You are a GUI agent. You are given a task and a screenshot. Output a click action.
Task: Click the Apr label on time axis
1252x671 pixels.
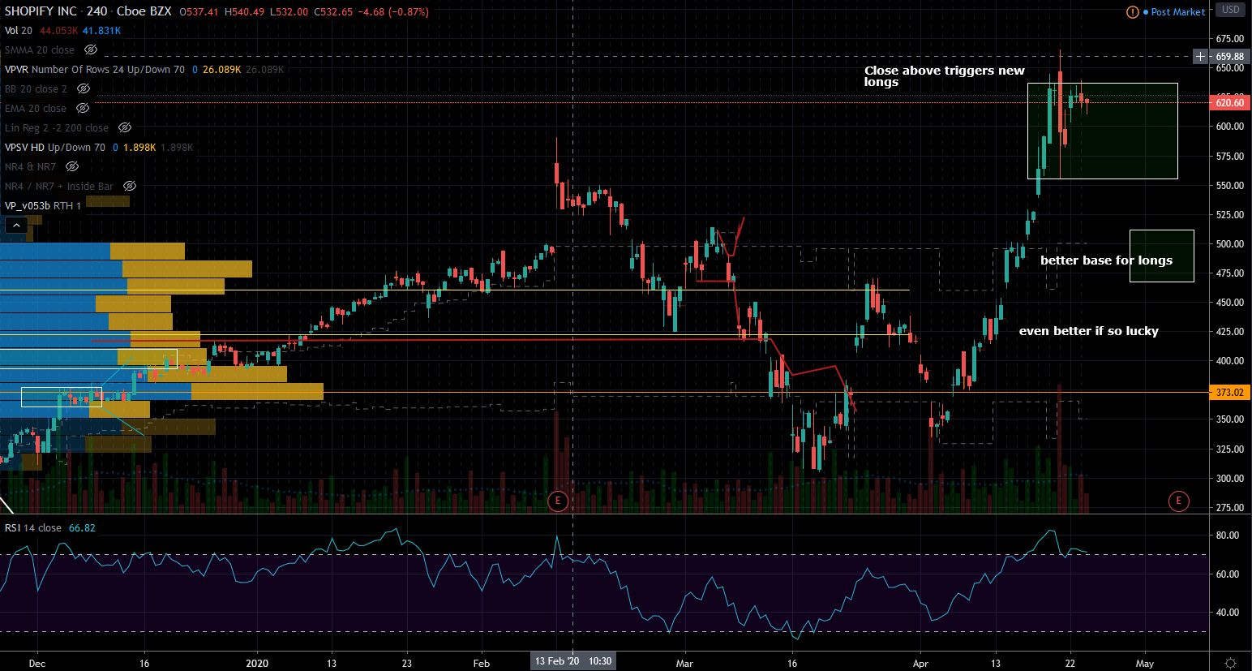point(920,664)
